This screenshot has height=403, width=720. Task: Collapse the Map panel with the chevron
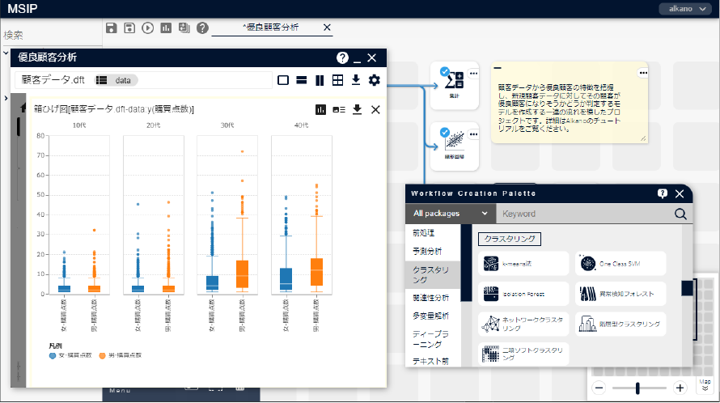705,388
